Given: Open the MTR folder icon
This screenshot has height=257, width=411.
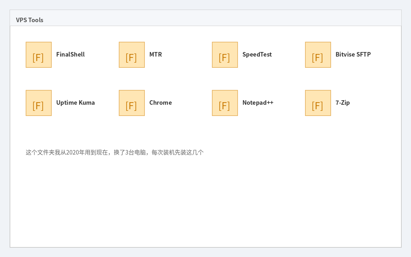Looking at the screenshot, I should coord(132,55).
